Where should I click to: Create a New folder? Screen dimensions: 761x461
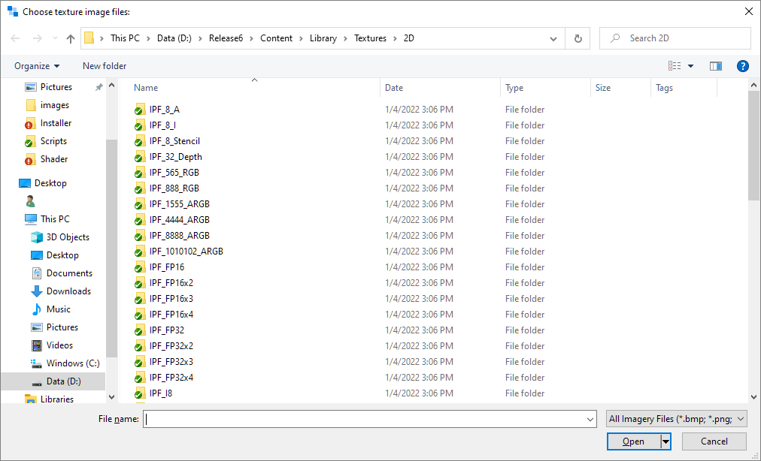(105, 66)
